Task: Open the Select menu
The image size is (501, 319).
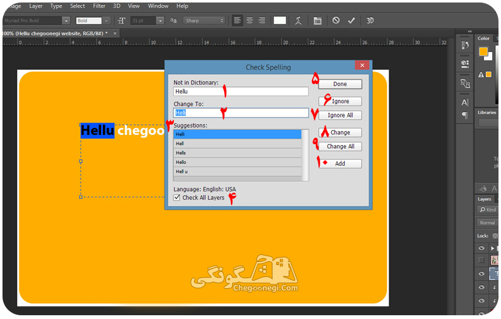Action: coord(77,6)
